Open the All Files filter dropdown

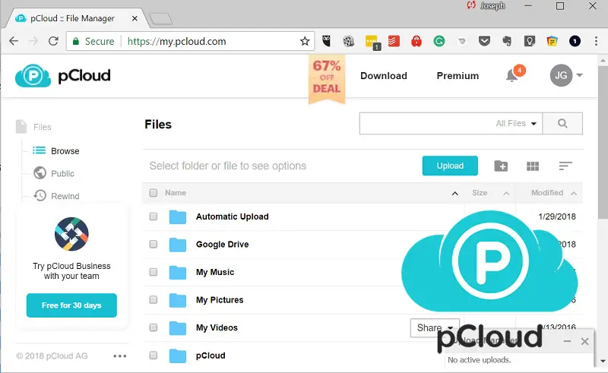516,123
